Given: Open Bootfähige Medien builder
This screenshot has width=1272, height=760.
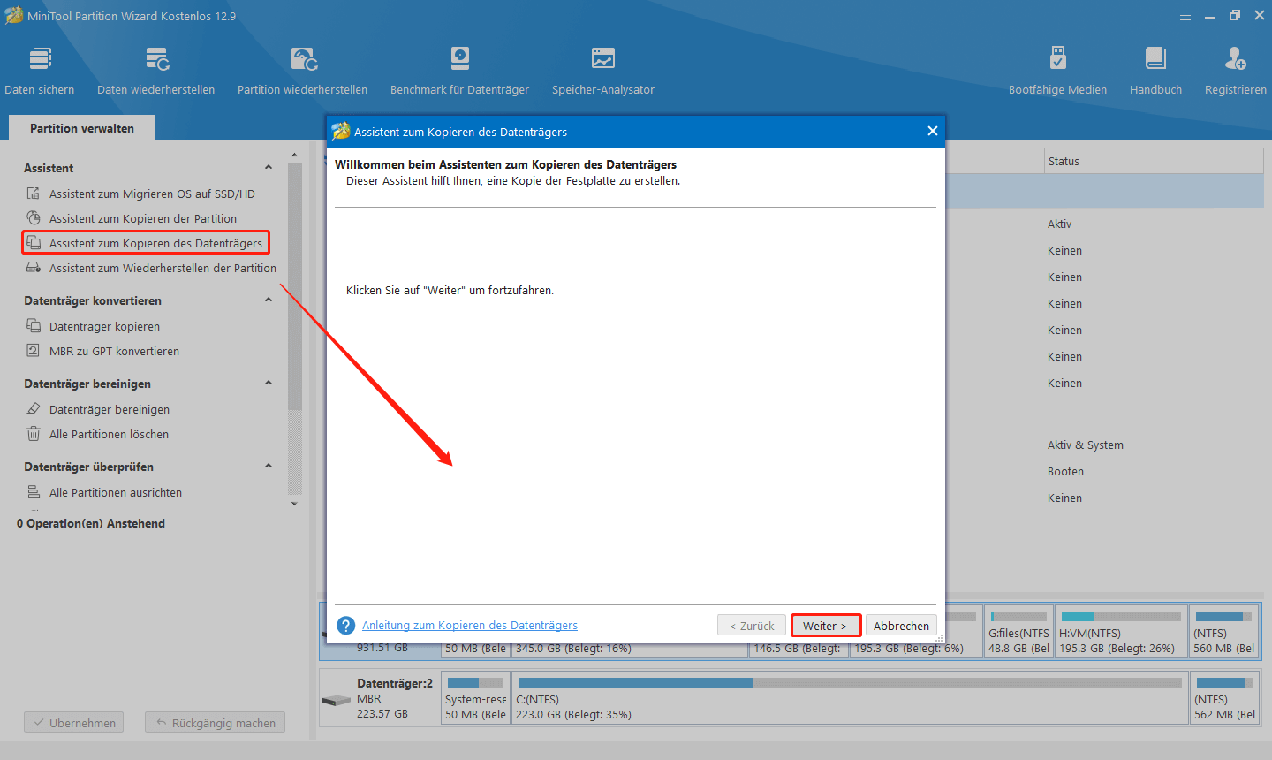Looking at the screenshot, I should click(1058, 71).
